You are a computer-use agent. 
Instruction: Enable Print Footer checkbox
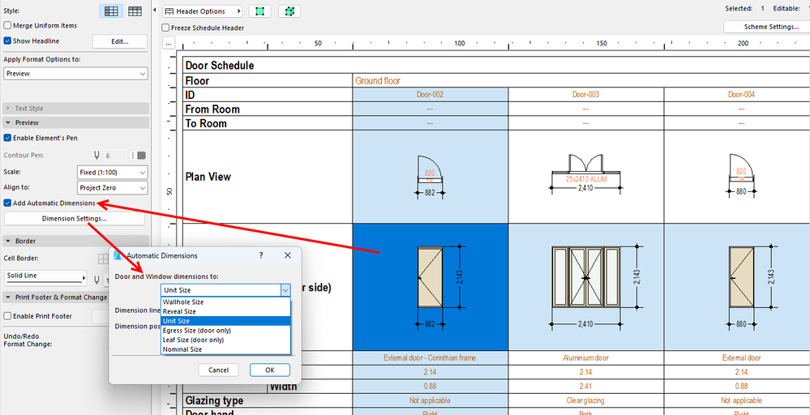point(8,316)
